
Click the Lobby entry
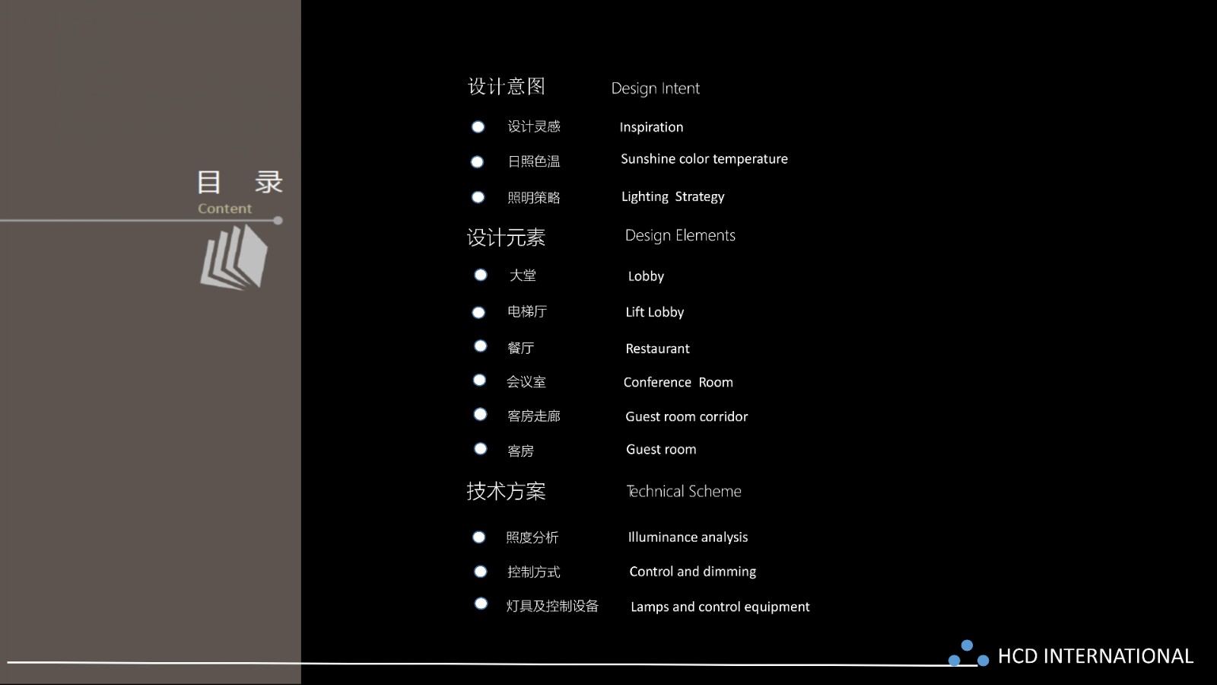coord(646,277)
